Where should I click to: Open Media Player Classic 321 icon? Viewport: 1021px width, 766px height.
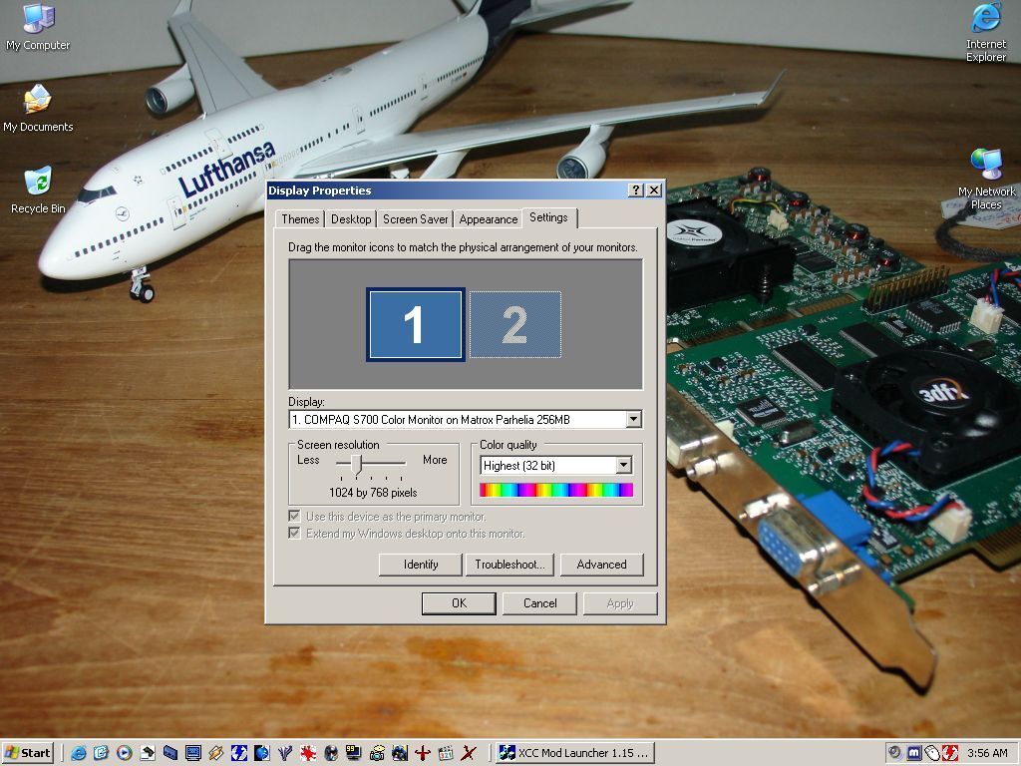446,753
